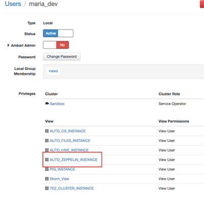This screenshot has width=204, height=201.
Task: Open the AUTO_ZEPPELIN_INSTANCE view link
Action: point(73,160)
